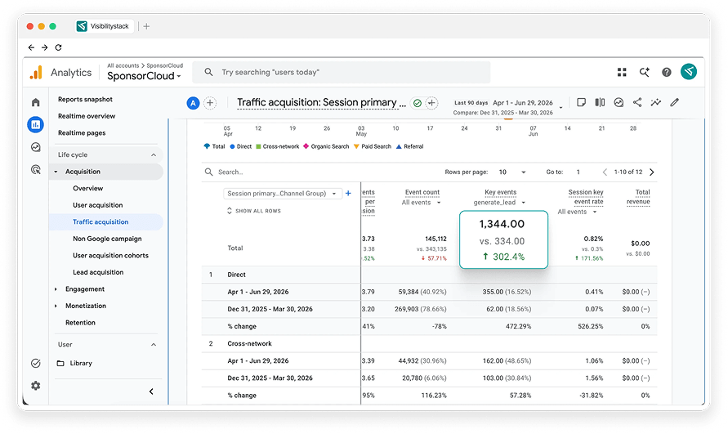Toggle the compare columns icon
The image size is (728, 434).
click(600, 102)
